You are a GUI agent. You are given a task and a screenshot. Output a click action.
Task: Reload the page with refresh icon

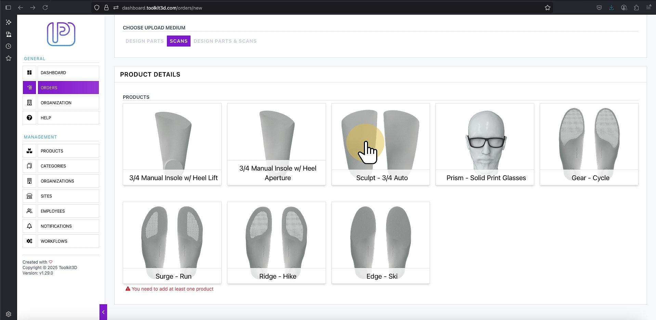tap(45, 8)
